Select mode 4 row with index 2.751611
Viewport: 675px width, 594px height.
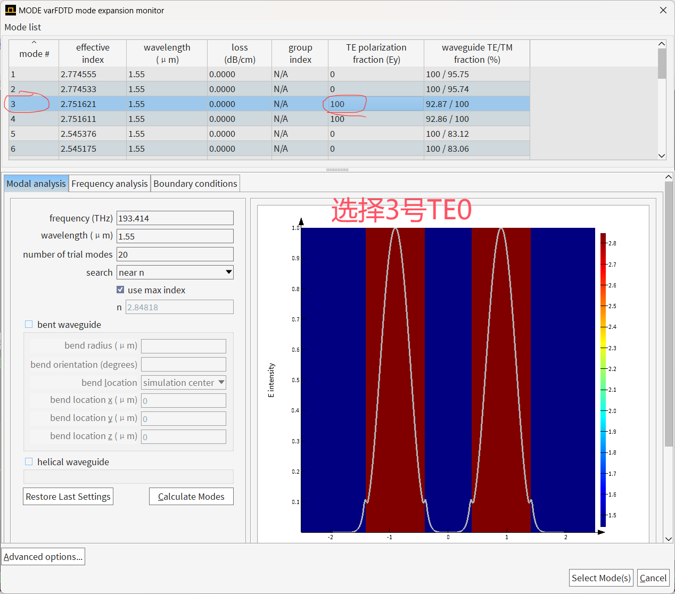pos(269,119)
